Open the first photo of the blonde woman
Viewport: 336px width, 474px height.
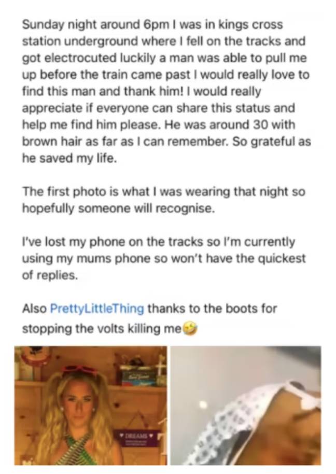pyautogui.click(x=90, y=406)
